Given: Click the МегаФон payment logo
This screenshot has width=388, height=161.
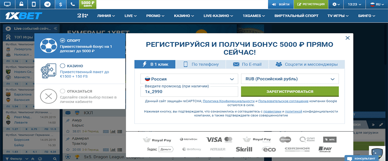Looking at the screenshot, I should (x=188, y=139).
